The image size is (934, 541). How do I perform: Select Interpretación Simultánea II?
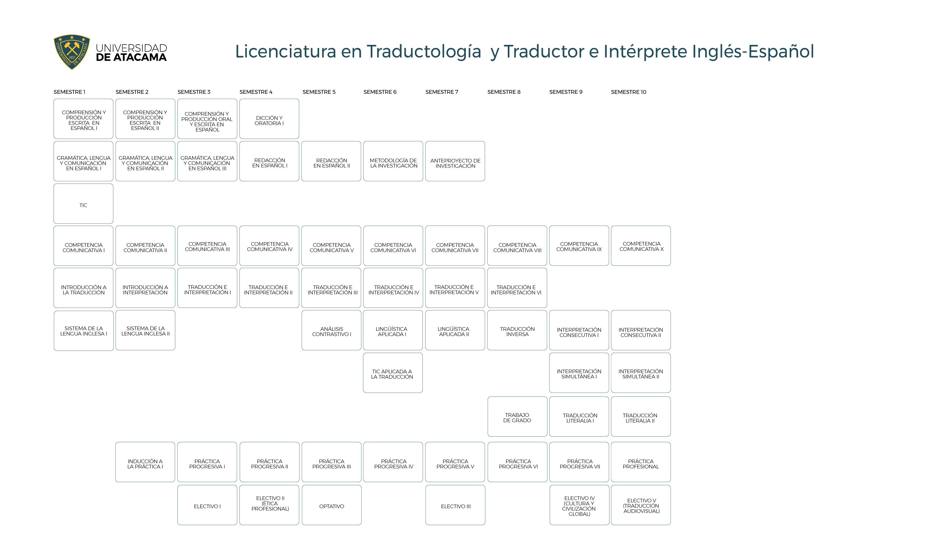[x=640, y=373]
